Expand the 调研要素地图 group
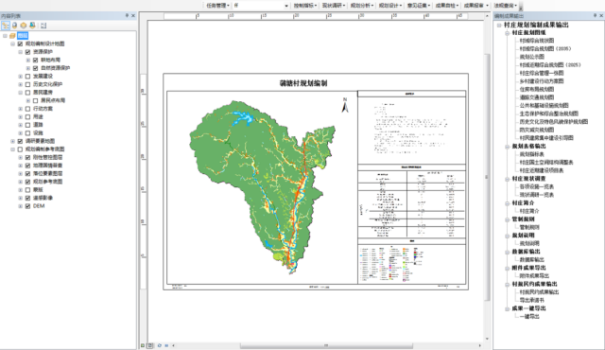The width and height of the screenshot is (605, 350). point(12,141)
